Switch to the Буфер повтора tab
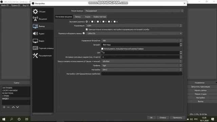Viewport: 217px width, 122px height. [100, 17]
